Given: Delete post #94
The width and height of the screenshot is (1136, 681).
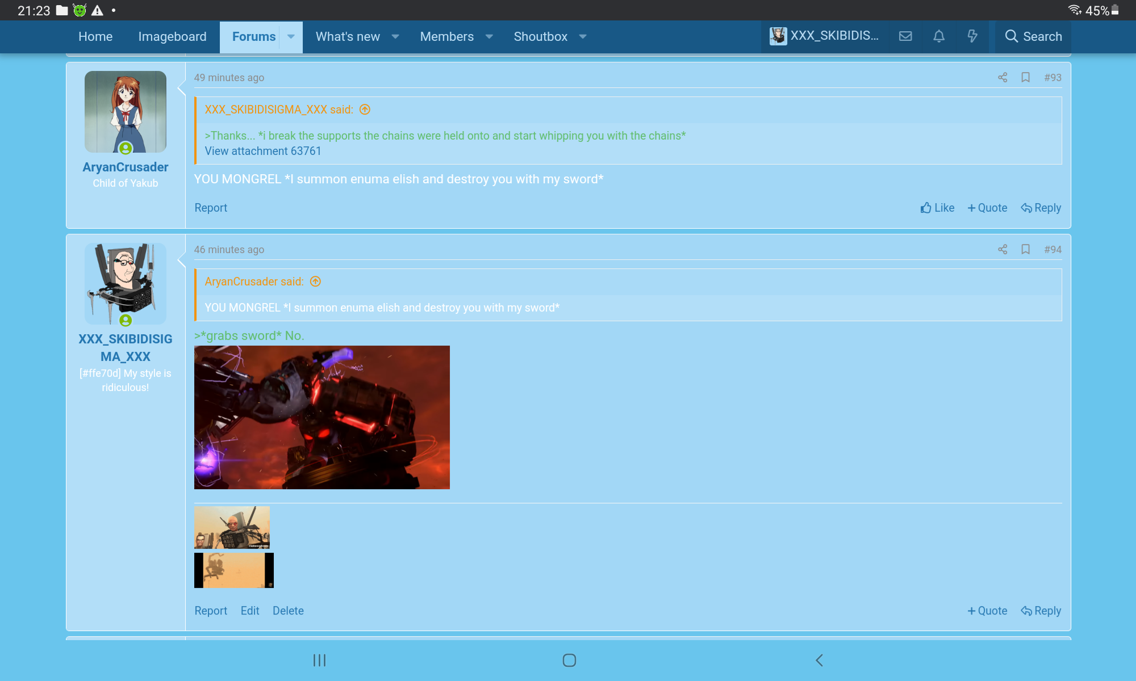Looking at the screenshot, I should click(288, 611).
